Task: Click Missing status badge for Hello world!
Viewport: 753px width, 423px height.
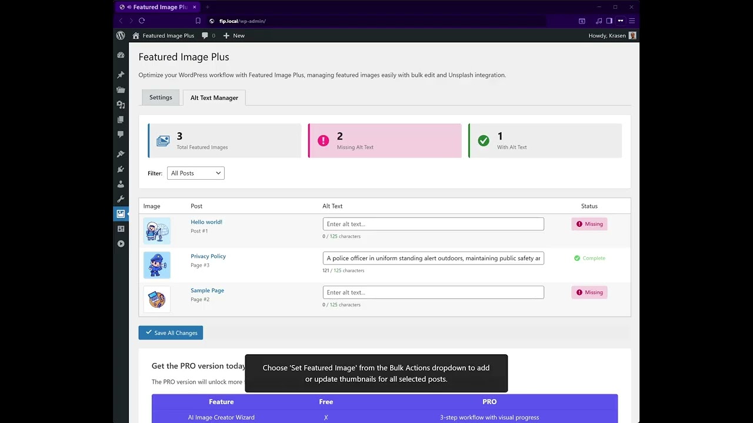Action: pos(589,224)
